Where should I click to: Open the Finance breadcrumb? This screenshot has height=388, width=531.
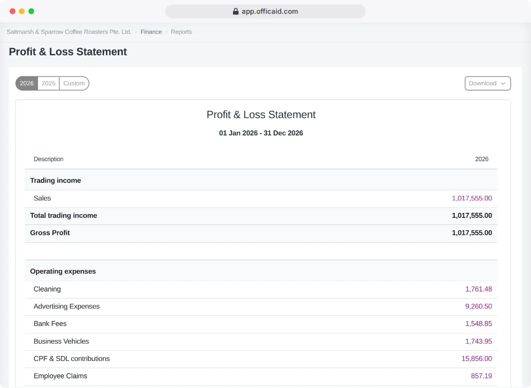tap(151, 32)
